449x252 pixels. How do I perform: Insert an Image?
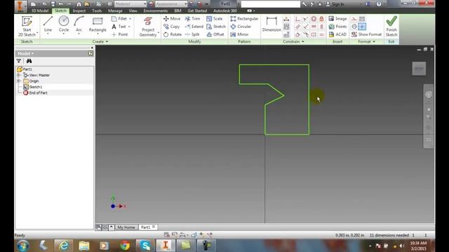tap(337, 19)
